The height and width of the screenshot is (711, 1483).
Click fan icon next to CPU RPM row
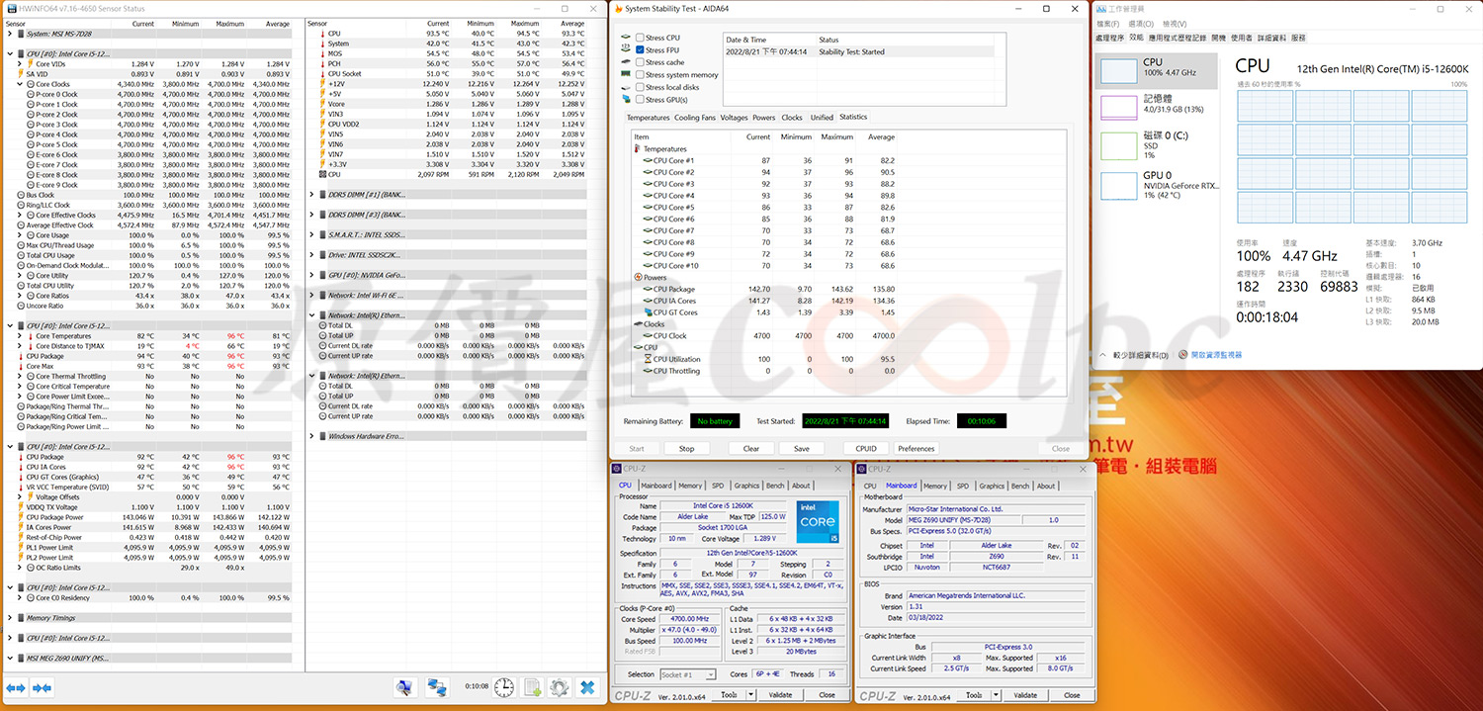click(x=321, y=175)
